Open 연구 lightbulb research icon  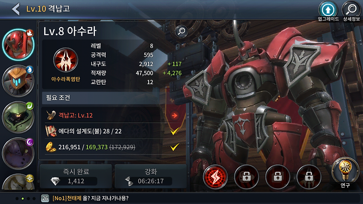(345, 173)
